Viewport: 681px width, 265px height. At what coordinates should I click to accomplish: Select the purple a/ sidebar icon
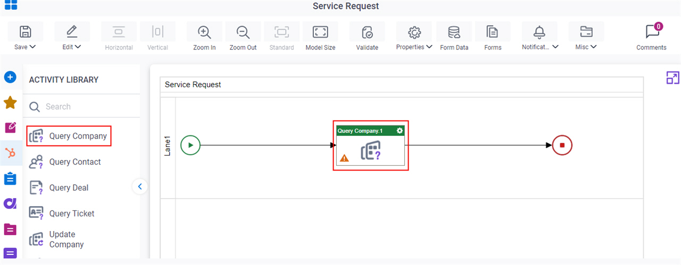tap(10, 203)
